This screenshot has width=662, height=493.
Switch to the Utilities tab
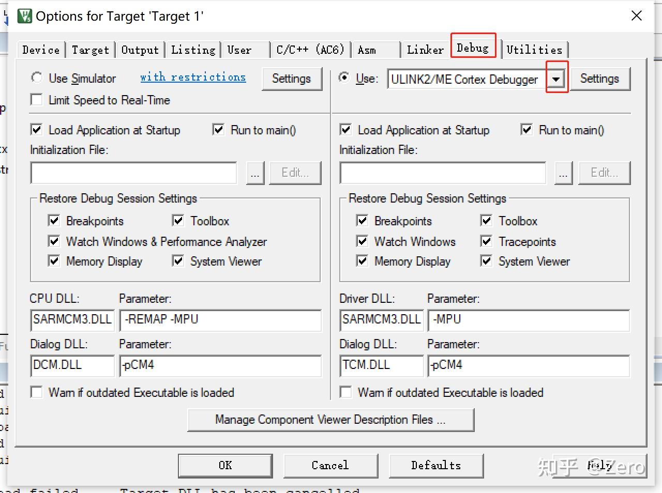pos(535,49)
